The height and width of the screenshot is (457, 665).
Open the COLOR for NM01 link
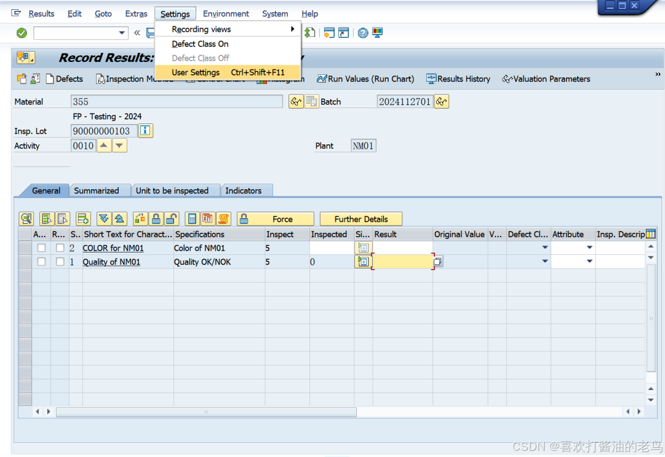click(x=113, y=248)
